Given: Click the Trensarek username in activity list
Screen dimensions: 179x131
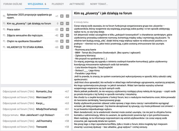Looking at the screenshot, I should coord(43,127).
